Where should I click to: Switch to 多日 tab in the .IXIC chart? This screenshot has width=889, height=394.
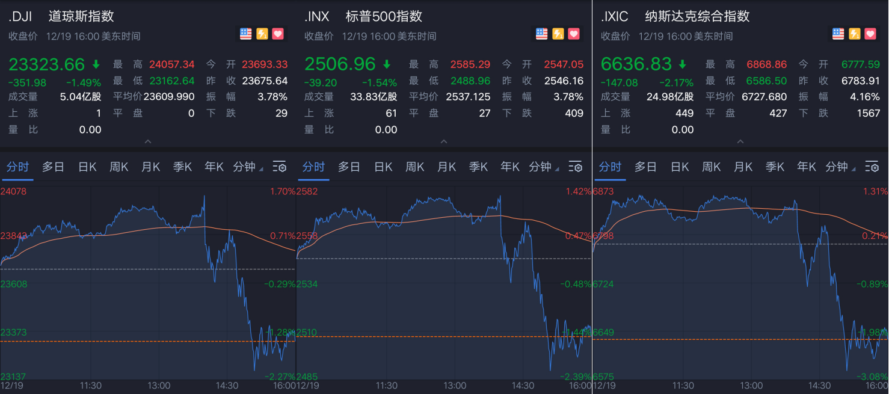point(645,167)
